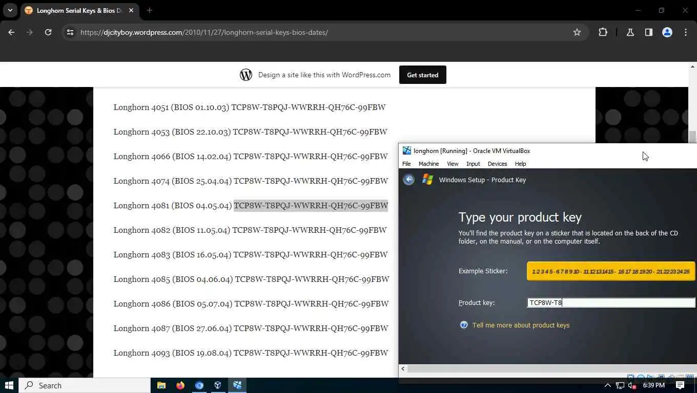Click the Longhorn 4083 serial key line
The width and height of the screenshot is (697, 393).
tap(251, 254)
